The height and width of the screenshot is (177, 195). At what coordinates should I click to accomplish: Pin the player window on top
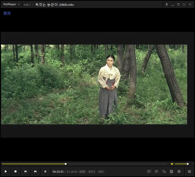pyautogui.click(x=166, y=4)
